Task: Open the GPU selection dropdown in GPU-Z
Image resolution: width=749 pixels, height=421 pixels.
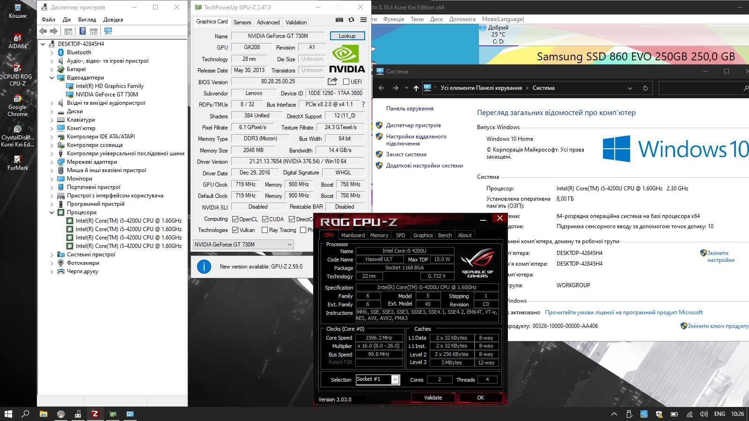Action: coord(243,244)
